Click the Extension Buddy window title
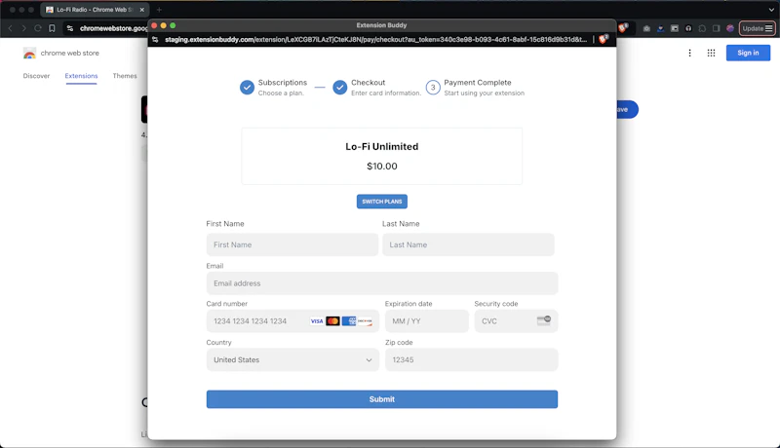780x448 pixels. [x=381, y=24]
